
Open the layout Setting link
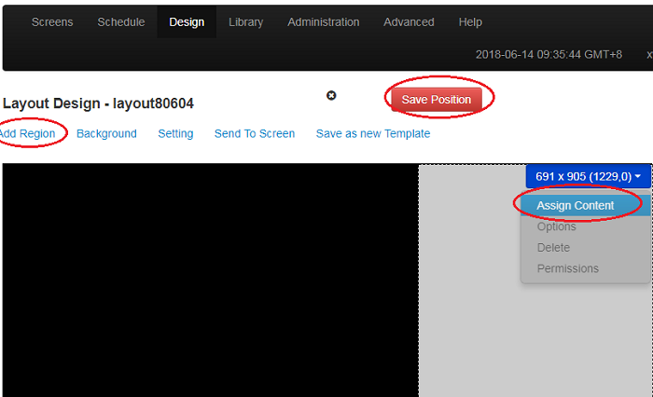[175, 134]
